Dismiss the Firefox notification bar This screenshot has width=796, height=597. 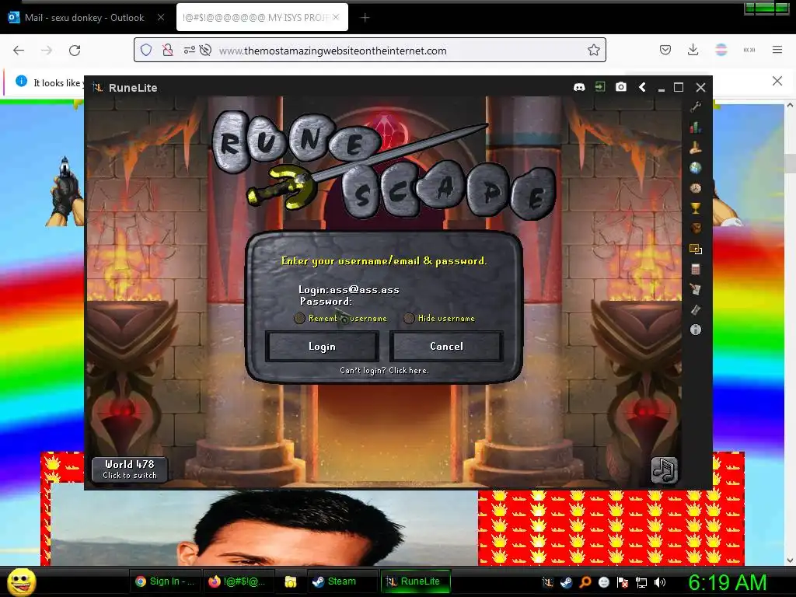[777, 81]
